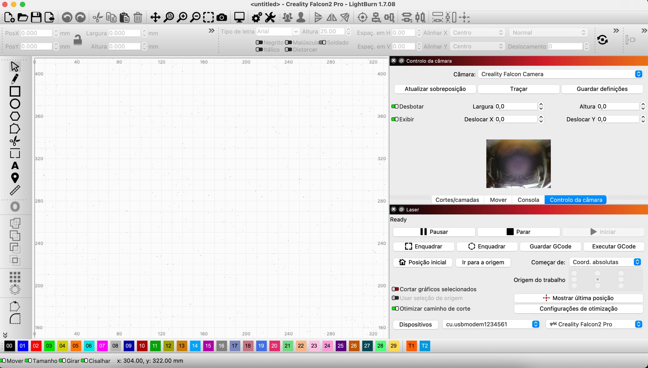Select the Create Text tool
This screenshot has width=648, height=368.
coord(15,166)
